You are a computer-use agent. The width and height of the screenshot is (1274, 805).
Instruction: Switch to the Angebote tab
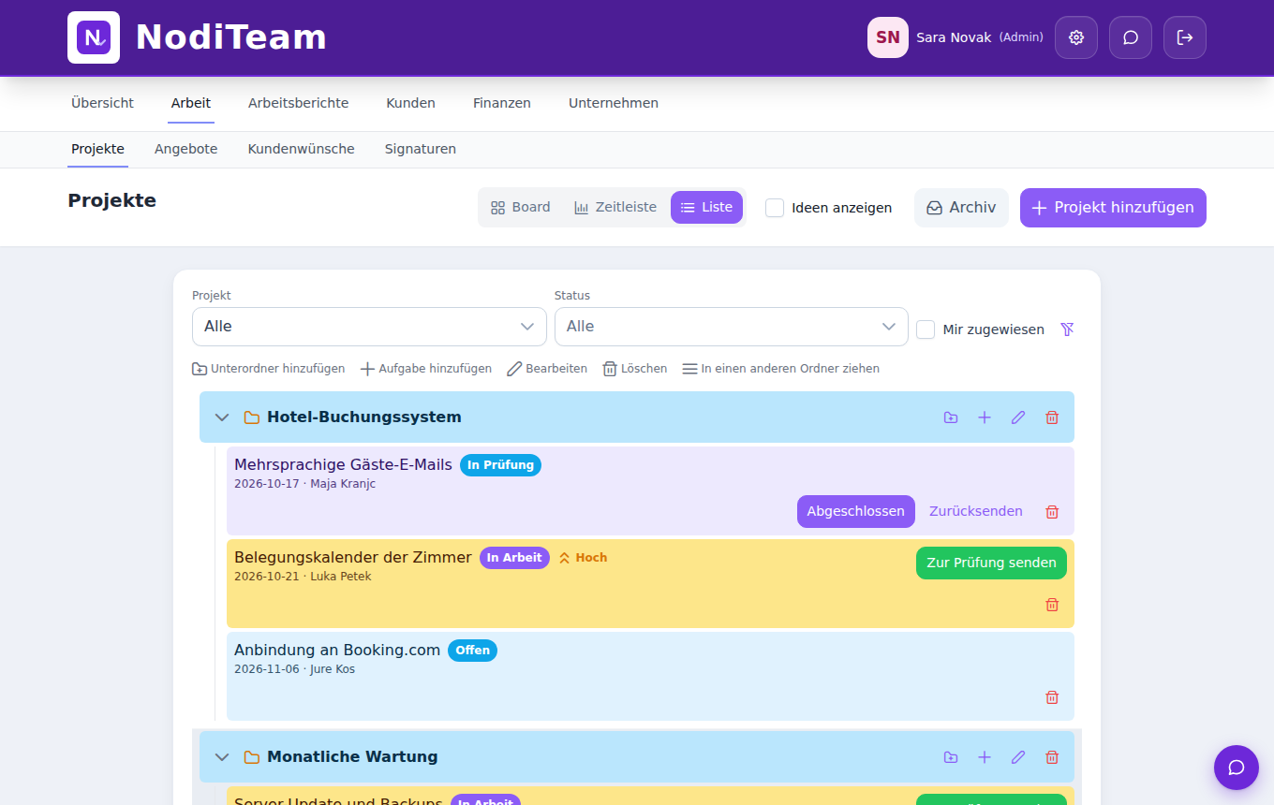(186, 149)
